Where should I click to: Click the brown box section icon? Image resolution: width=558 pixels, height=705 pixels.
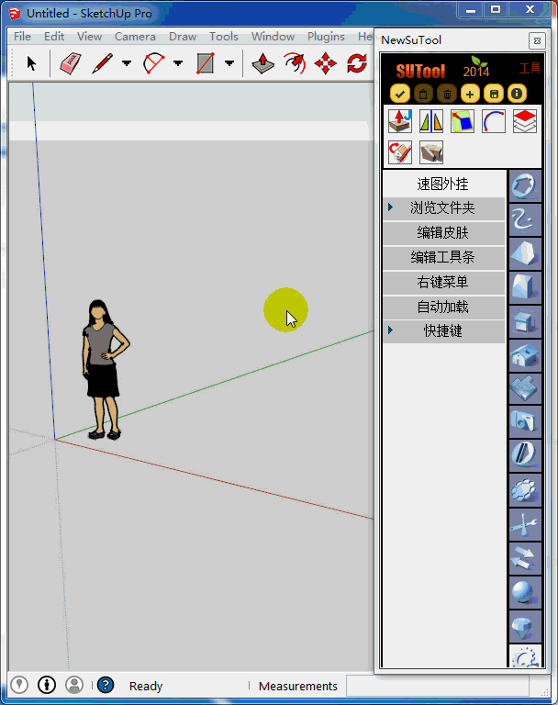(x=431, y=152)
